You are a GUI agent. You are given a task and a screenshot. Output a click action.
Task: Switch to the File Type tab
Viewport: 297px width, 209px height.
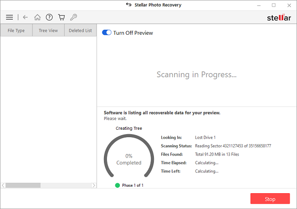click(16, 30)
